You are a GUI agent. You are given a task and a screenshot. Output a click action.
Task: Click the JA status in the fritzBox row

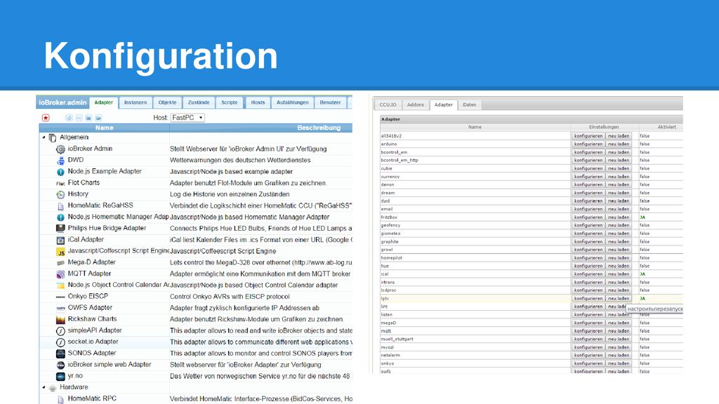pos(642,217)
